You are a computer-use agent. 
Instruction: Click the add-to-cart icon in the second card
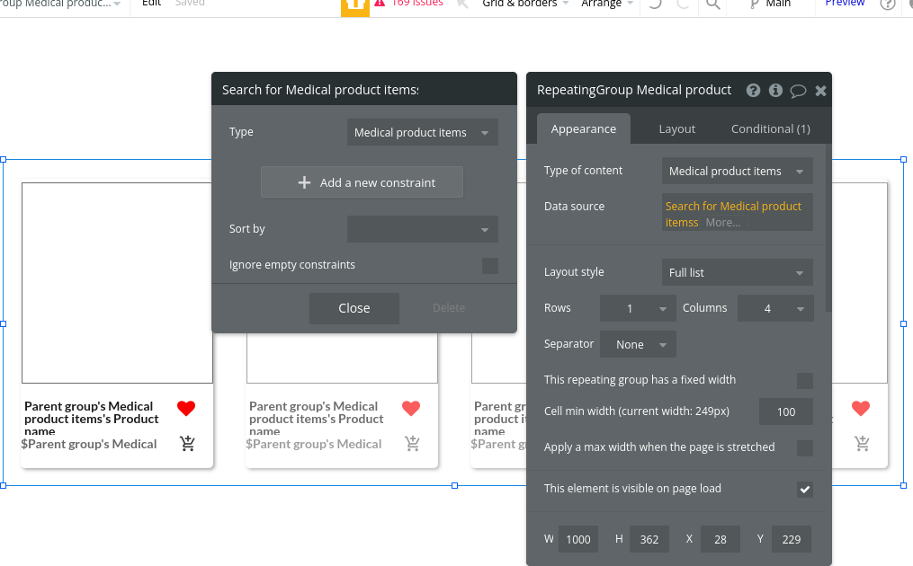412,443
